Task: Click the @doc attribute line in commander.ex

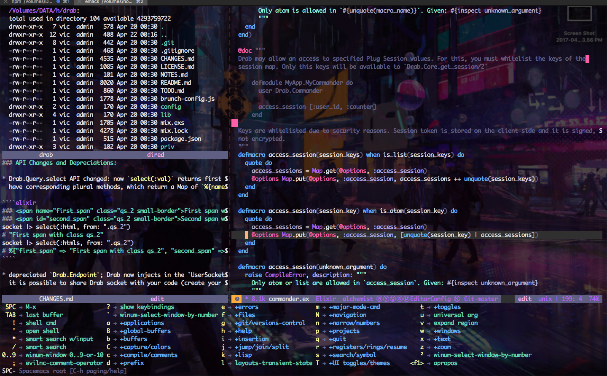Action: [x=252, y=51]
